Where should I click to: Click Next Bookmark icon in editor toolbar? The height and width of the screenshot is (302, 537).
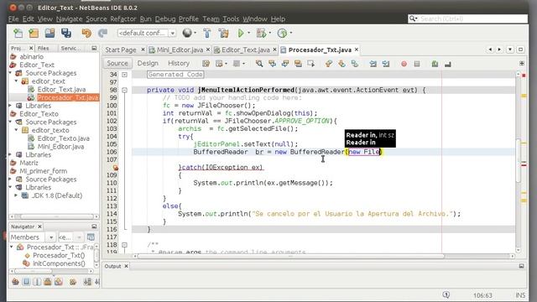coord(341,64)
